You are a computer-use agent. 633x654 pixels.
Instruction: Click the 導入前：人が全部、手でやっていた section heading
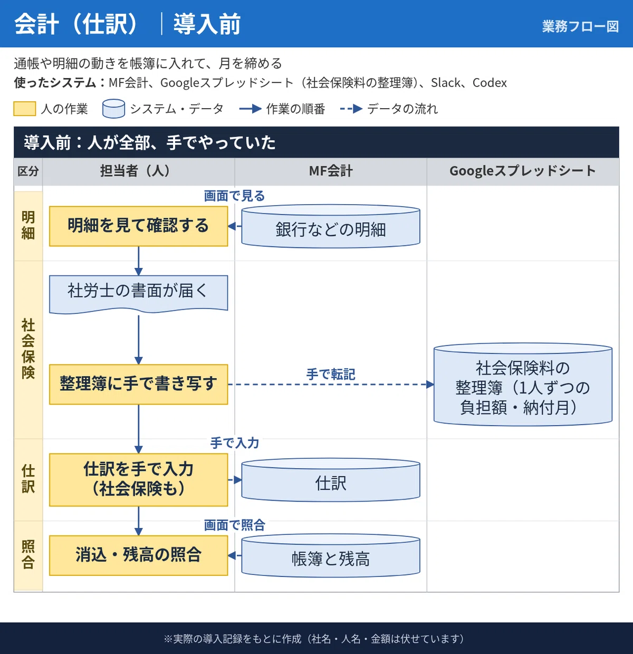point(150,142)
